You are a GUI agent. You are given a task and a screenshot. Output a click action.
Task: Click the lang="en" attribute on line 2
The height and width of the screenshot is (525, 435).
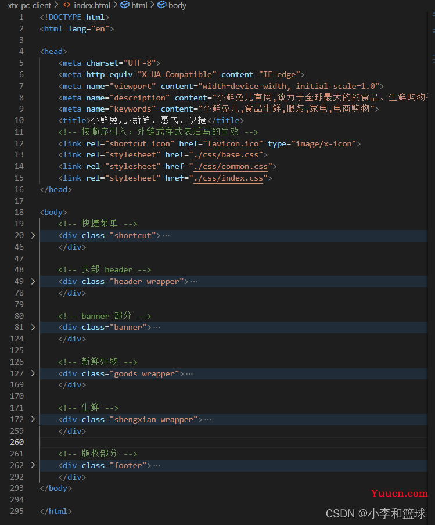88,29
